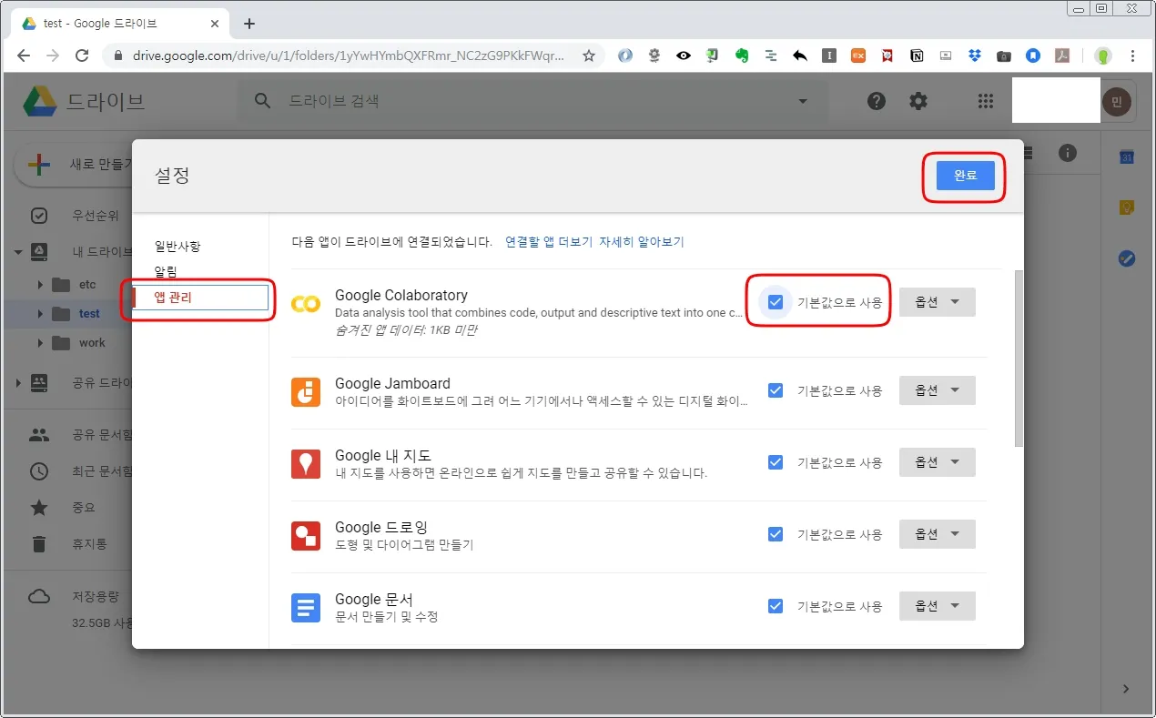Image resolution: width=1156 pixels, height=718 pixels.
Task: Click the gear-flower extension icon
Action: [654, 56]
